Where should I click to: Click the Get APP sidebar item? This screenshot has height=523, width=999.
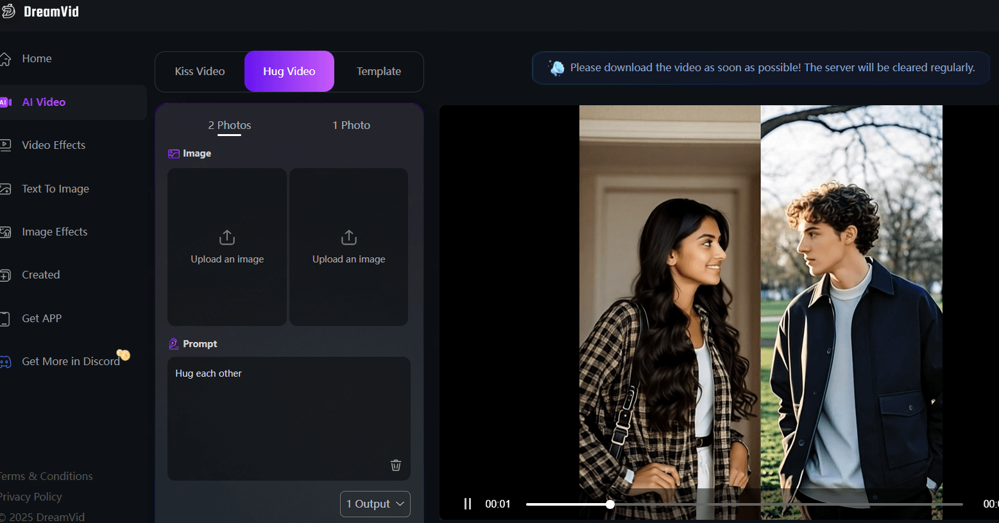[42, 318]
